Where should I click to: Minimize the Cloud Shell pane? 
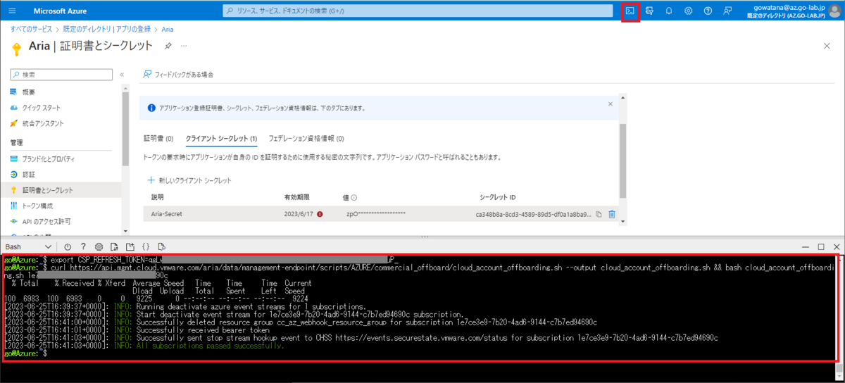[806, 247]
